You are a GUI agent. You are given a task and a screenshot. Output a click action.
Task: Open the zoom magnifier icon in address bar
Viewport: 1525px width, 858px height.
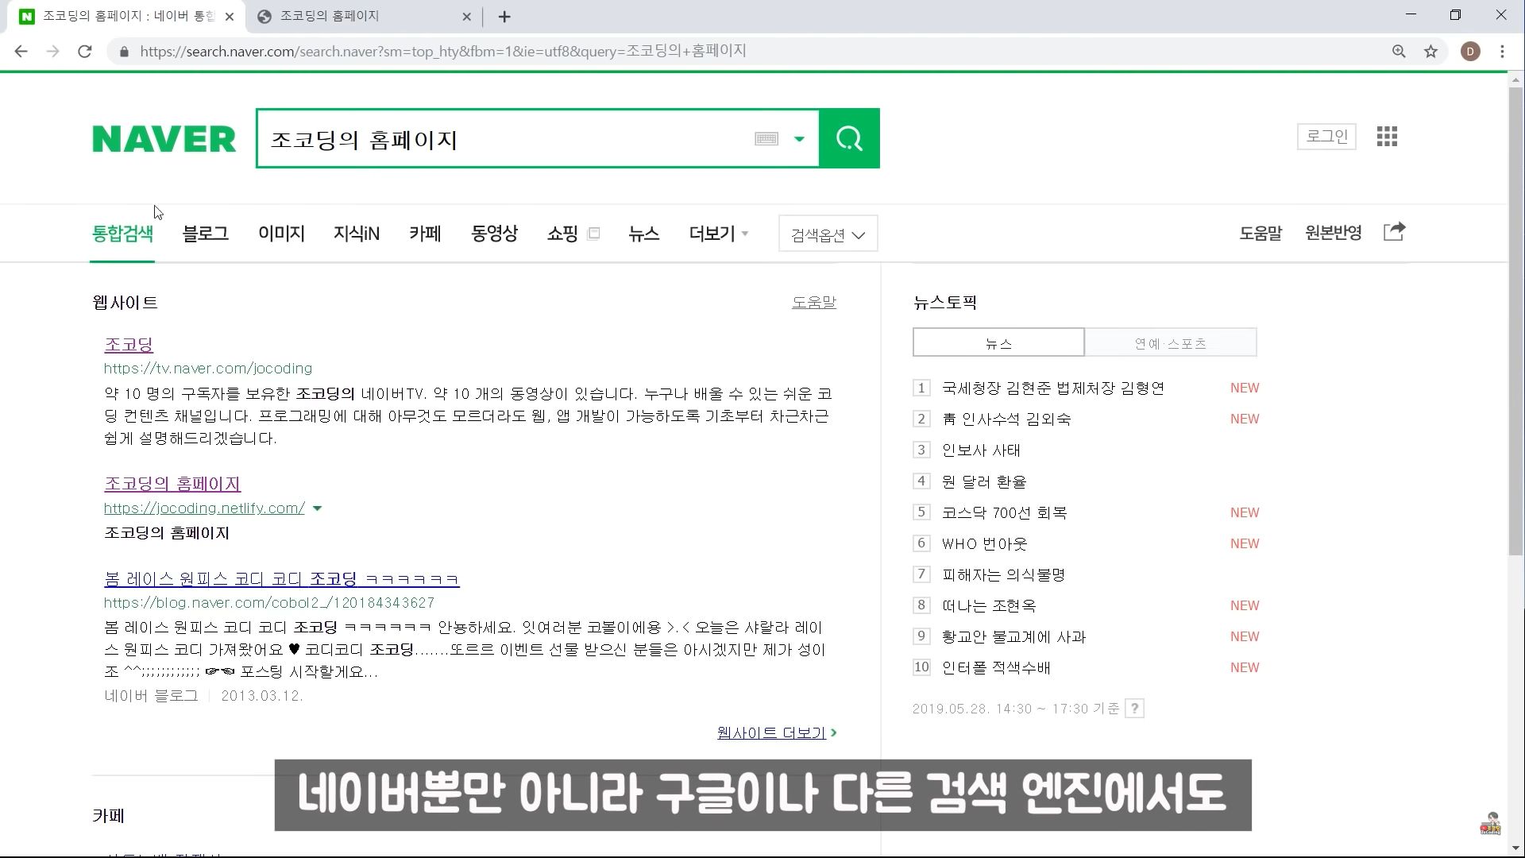(1399, 52)
